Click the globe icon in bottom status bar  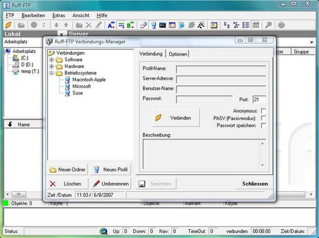coord(104,231)
